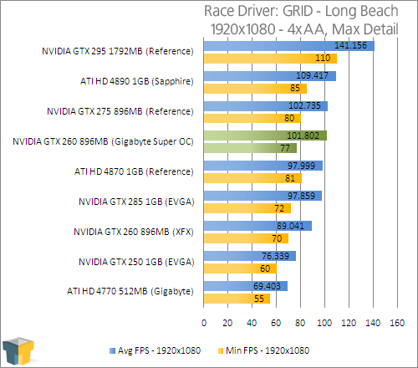
Task: Click the x-axis value 120
Action: tap(349, 323)
